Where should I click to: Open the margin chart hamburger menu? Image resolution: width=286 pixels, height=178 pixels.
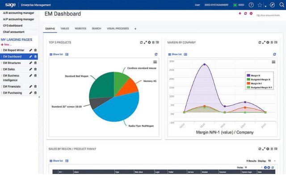(x=273, y=62)
